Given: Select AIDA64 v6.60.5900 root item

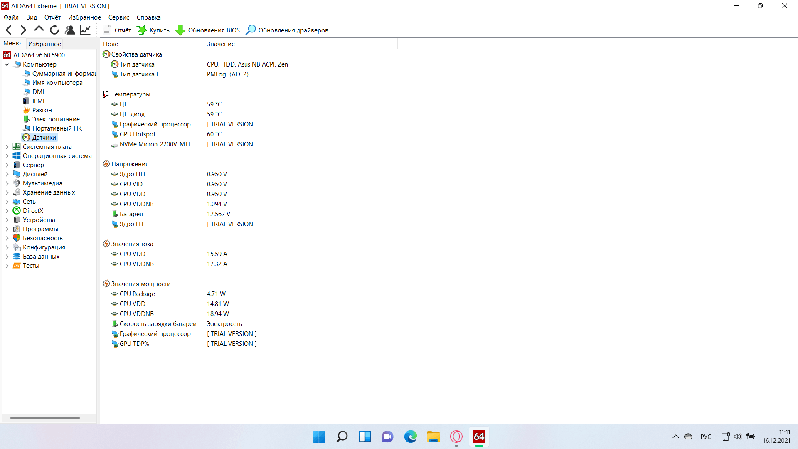Looking at the screenshot, I should click(x=34, y=55).
